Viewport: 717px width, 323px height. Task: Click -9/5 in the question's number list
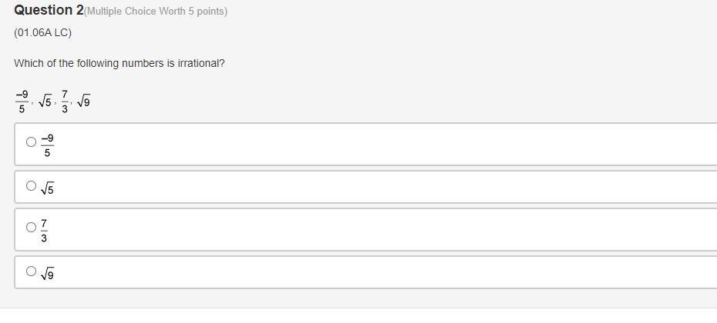coord(22,101)
